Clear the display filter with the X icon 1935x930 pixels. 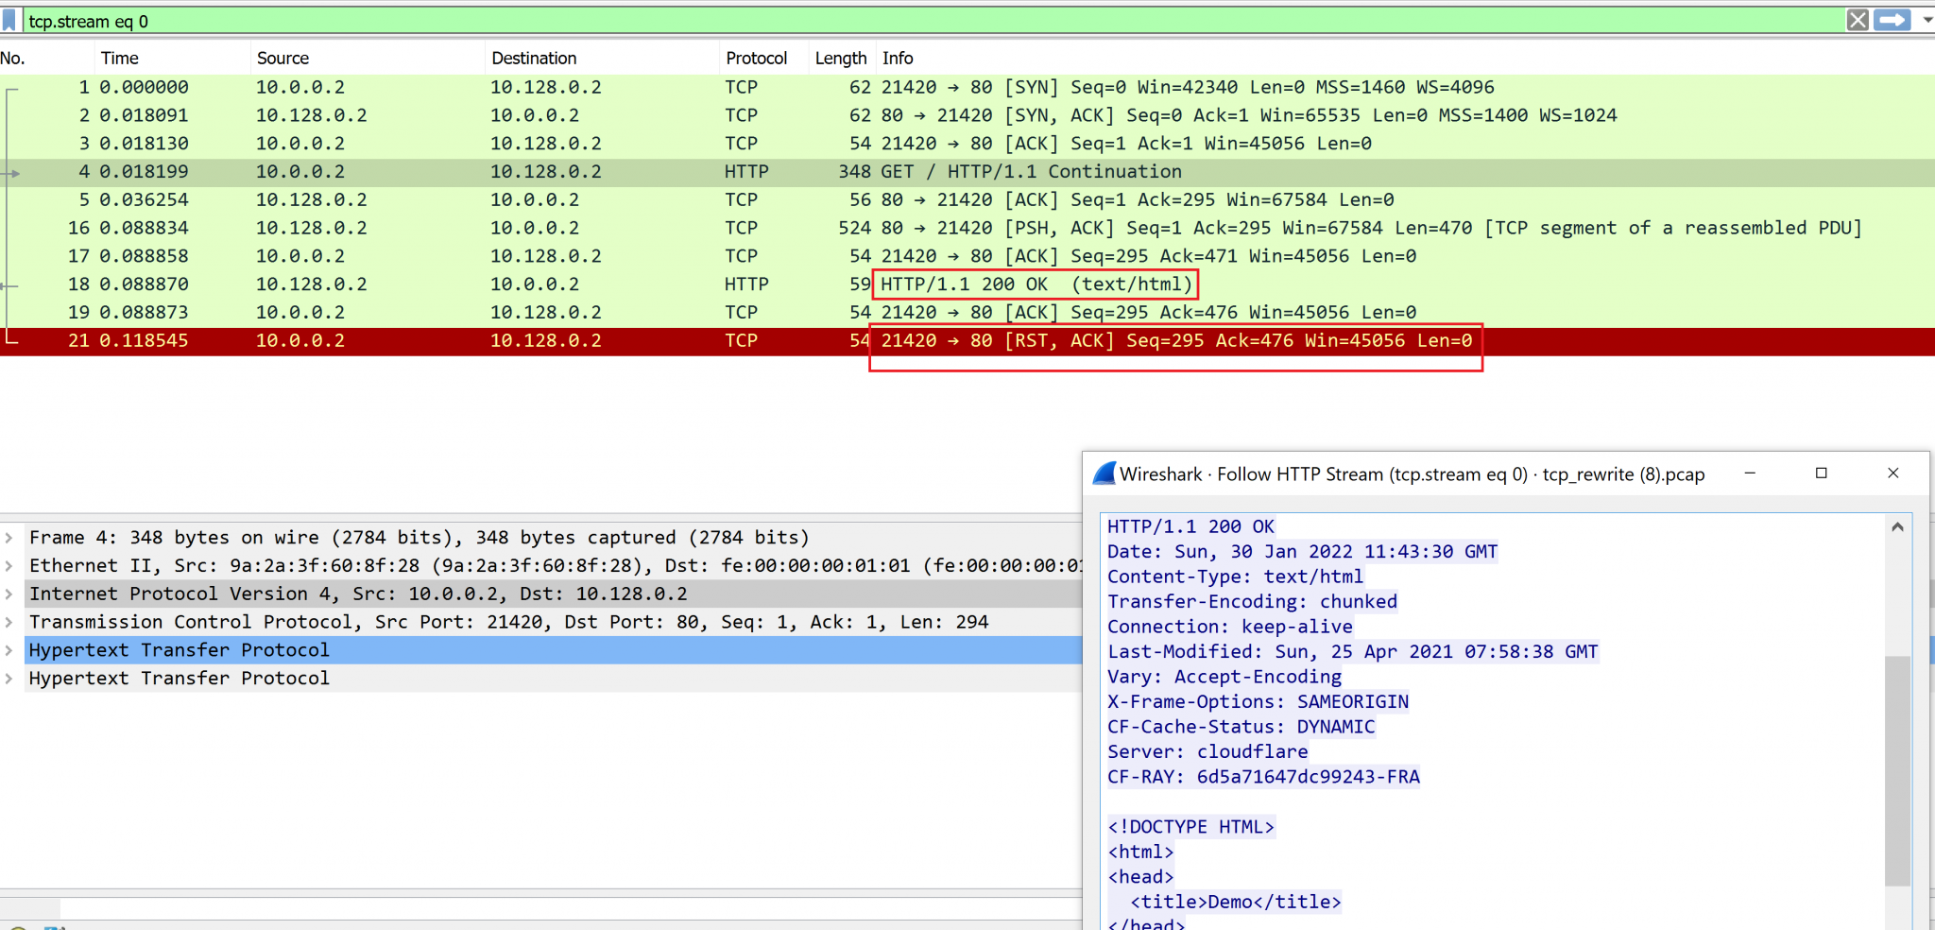coord(1858,20)
